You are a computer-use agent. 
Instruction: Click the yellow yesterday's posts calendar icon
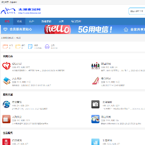pos(18,46)
